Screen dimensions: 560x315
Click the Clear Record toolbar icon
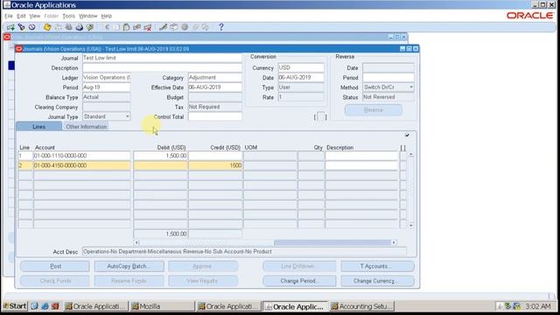(x=136, y=27)
